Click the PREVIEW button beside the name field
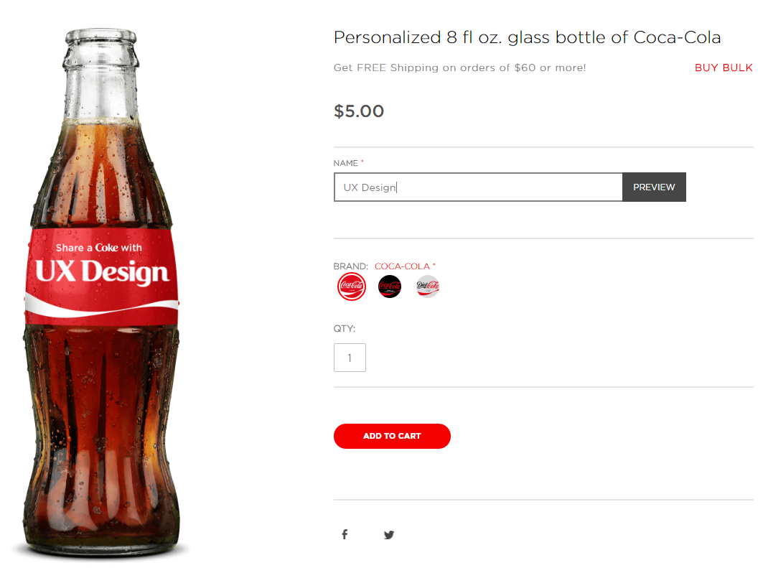763x568 pixels. 654,187
